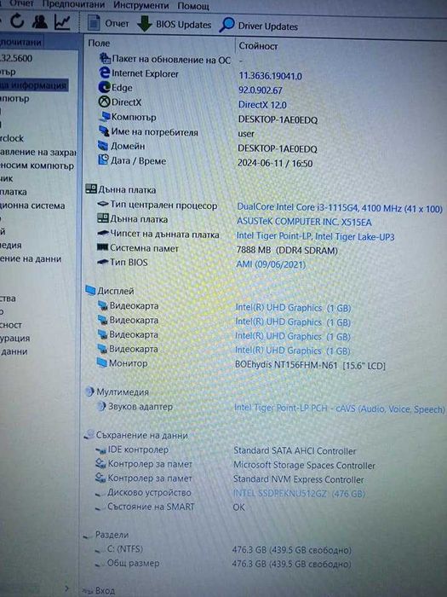Open the Intel Tiger Point-LP chipset link
447x597 pixels.
click(x=315, y=236)
